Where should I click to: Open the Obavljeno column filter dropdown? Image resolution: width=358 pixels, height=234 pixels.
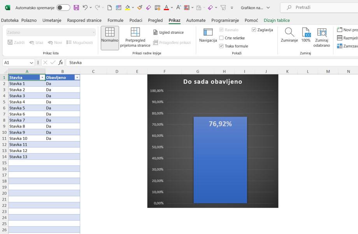click(77, 77)
